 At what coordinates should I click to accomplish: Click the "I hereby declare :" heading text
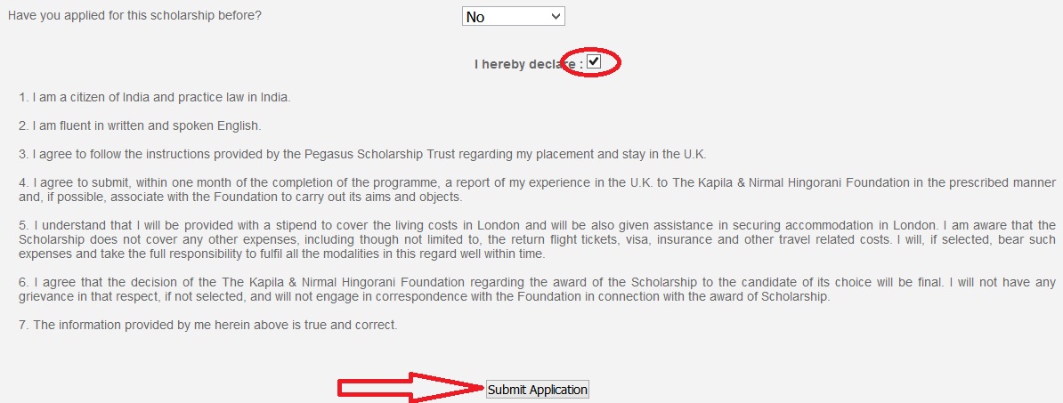click(x=528, y=64)
